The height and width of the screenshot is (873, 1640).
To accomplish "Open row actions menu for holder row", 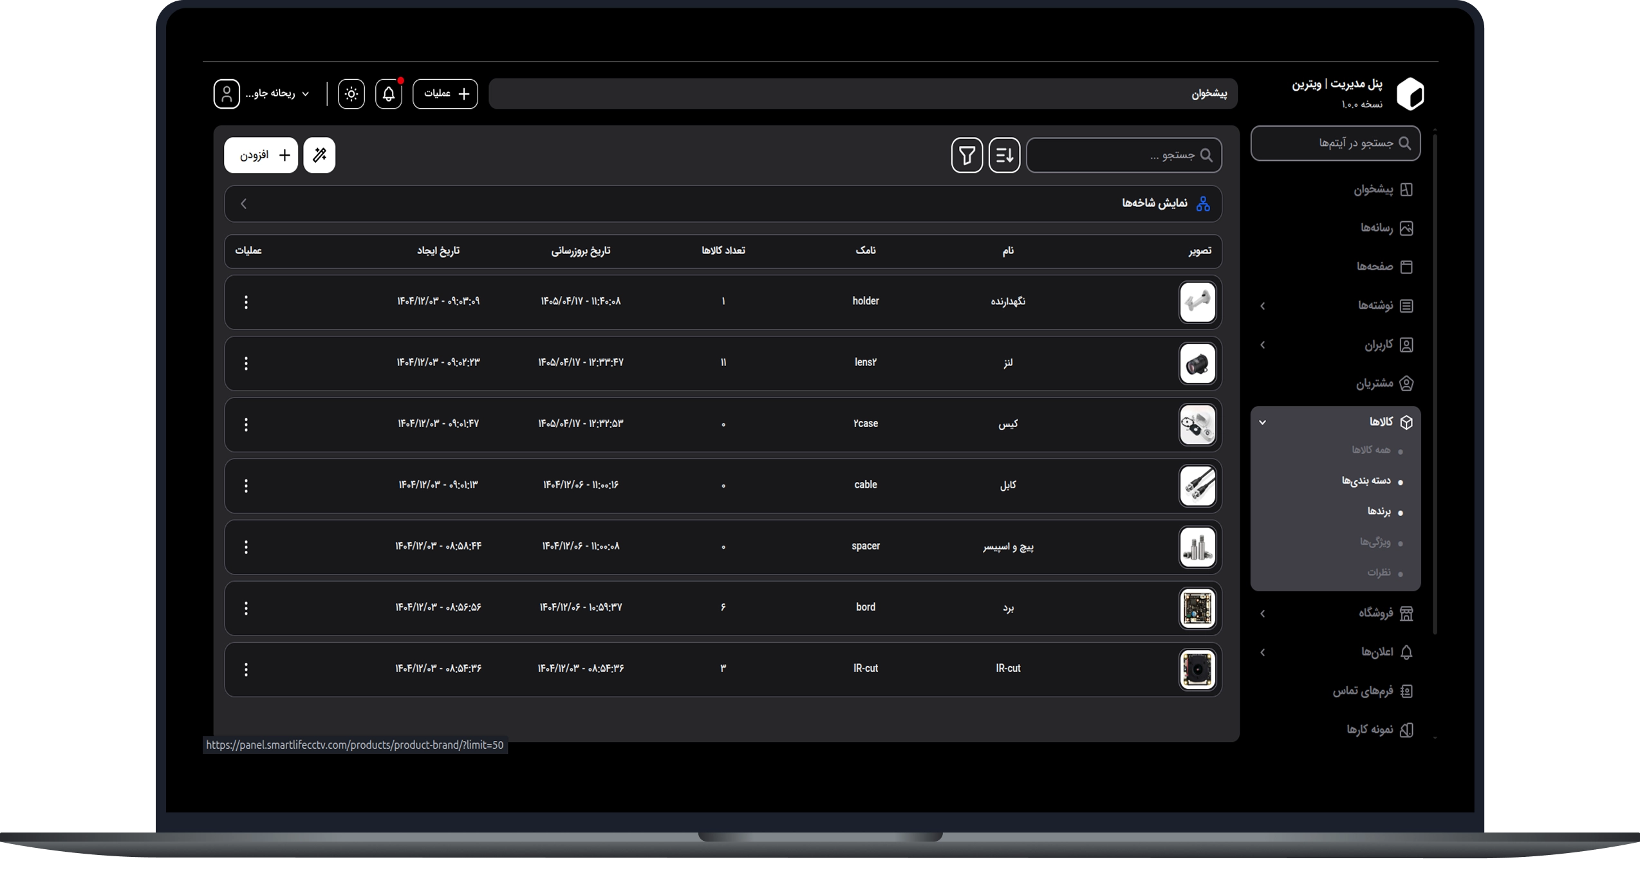I will point(246,302).
